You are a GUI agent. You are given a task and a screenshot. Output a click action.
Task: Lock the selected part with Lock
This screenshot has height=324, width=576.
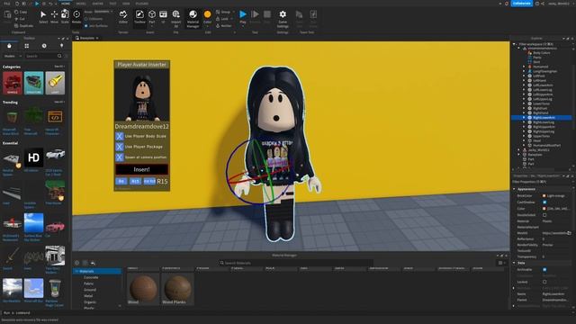click(222, 19)
